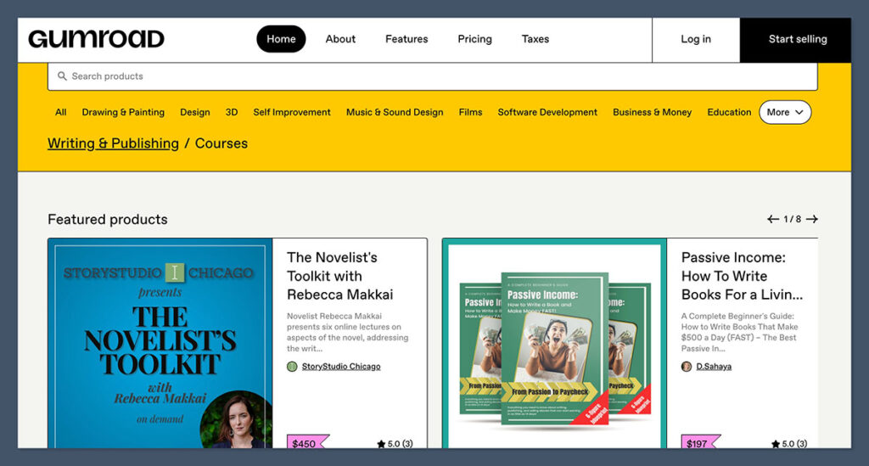The height and width of the screenshot is (466, 869).
Task: Go to next featured products page
Action: click(x=812, y=219)
